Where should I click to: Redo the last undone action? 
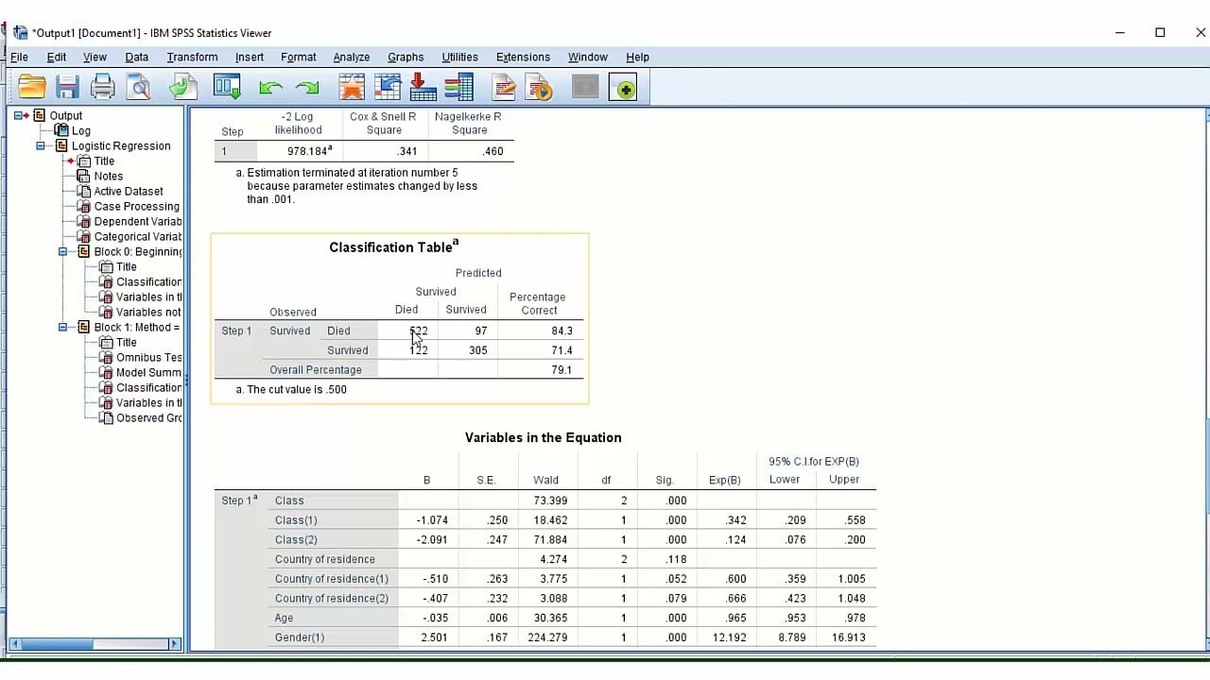(x=306, y=88)
